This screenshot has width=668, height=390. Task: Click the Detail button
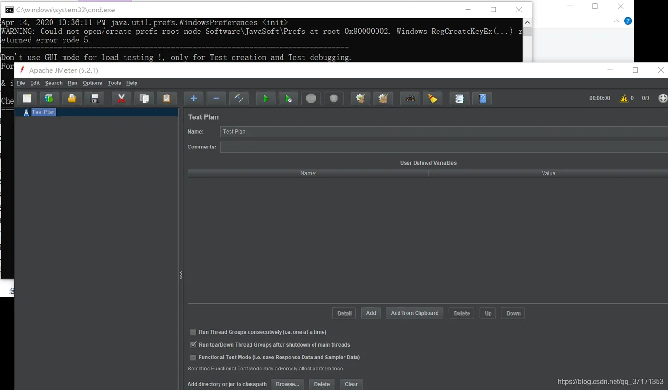344,313
